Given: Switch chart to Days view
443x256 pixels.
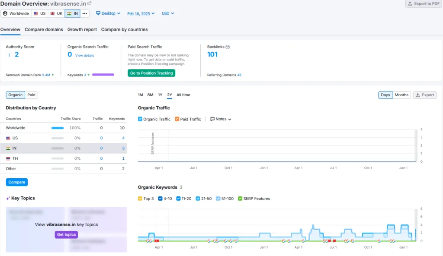Looking at the screenshot, I should pos(385,95).
